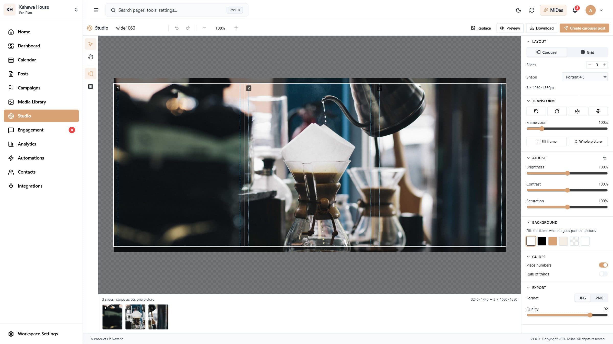Open Workspace Settings
Image resolution: width=613 pixels, height=344 pixels.
coord(41,334)
